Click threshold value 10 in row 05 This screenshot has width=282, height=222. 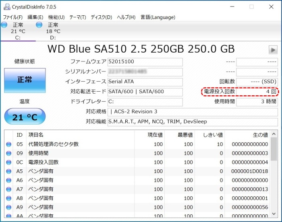(x=220, y=144)
